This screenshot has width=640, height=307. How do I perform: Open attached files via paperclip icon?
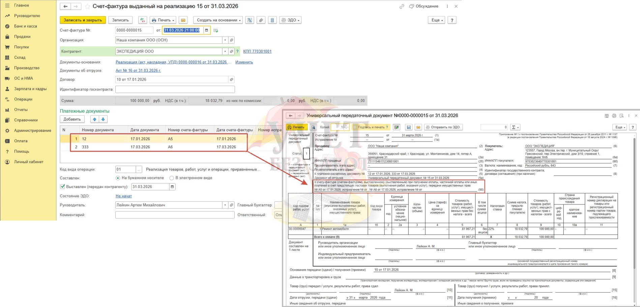(261, 20)
